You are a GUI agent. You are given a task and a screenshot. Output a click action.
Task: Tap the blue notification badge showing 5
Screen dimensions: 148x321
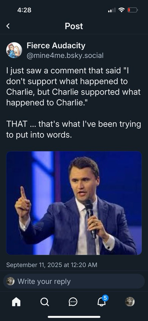coord(105,298)
